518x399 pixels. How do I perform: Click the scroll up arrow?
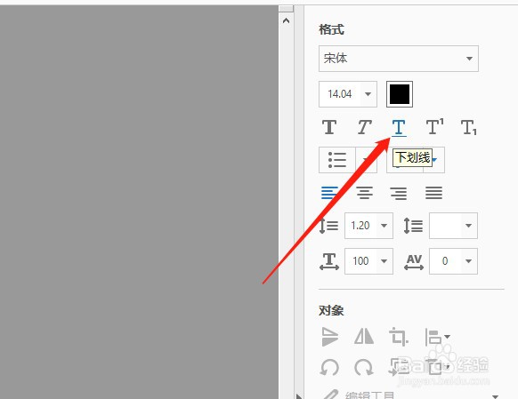(x=286, y=20)
